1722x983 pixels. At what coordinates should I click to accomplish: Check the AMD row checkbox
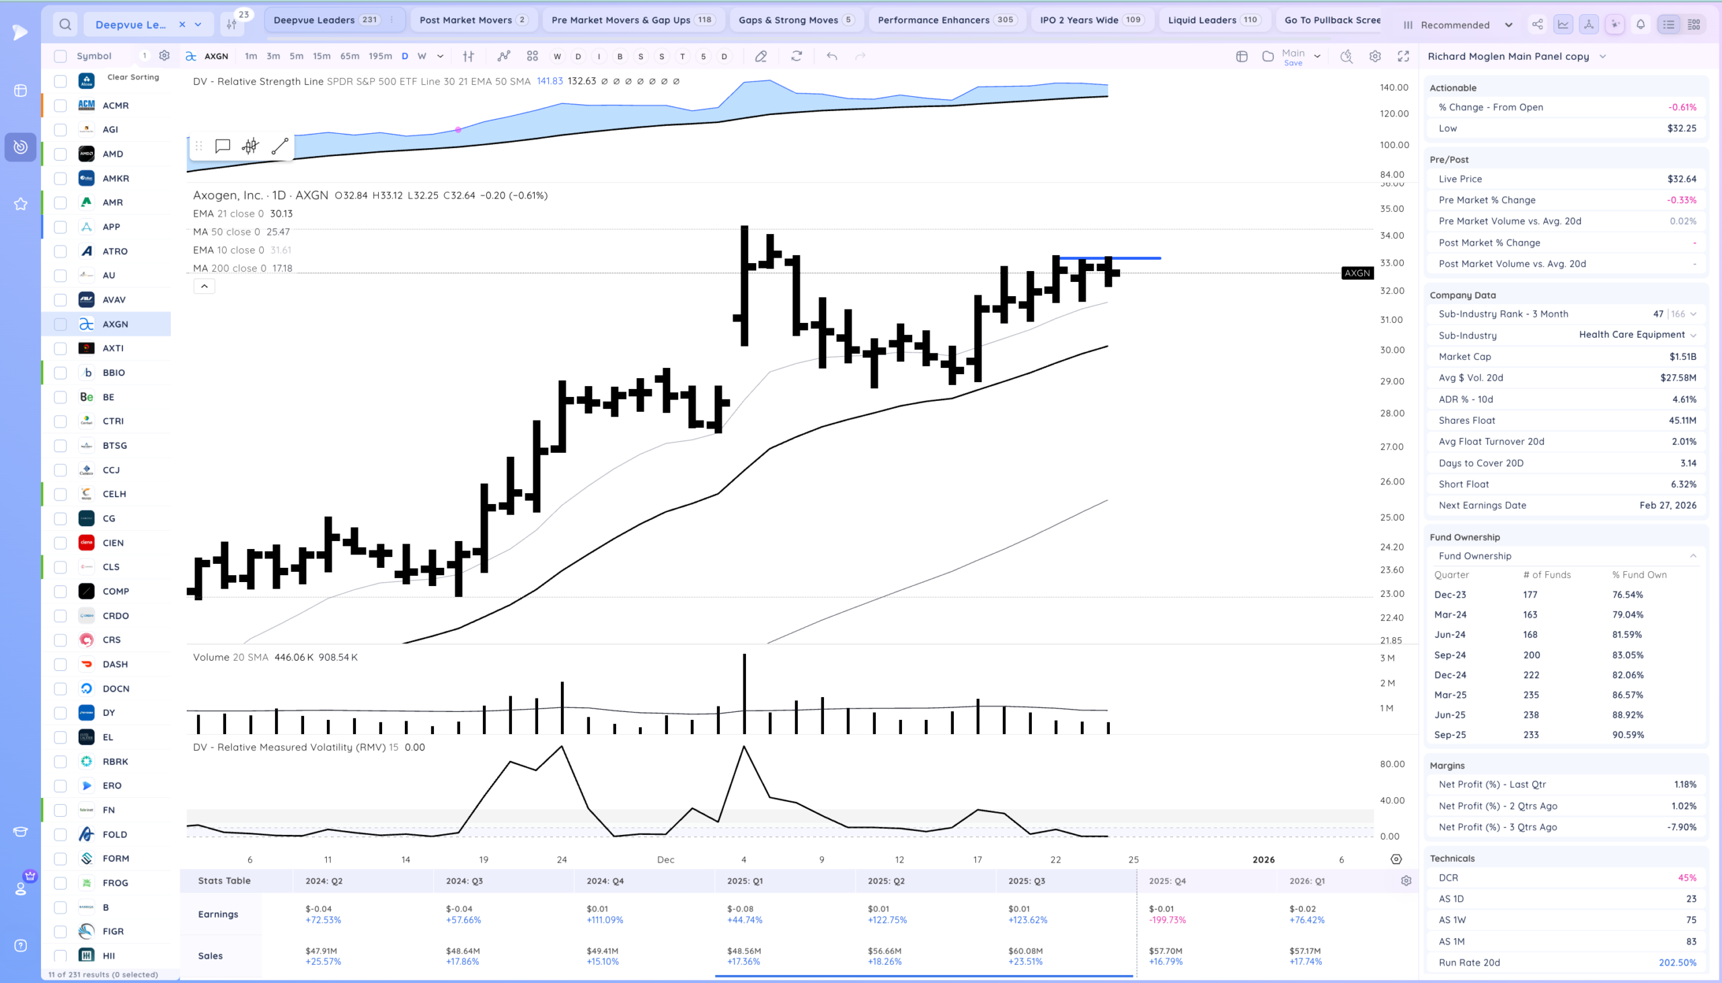pos(60,154)
